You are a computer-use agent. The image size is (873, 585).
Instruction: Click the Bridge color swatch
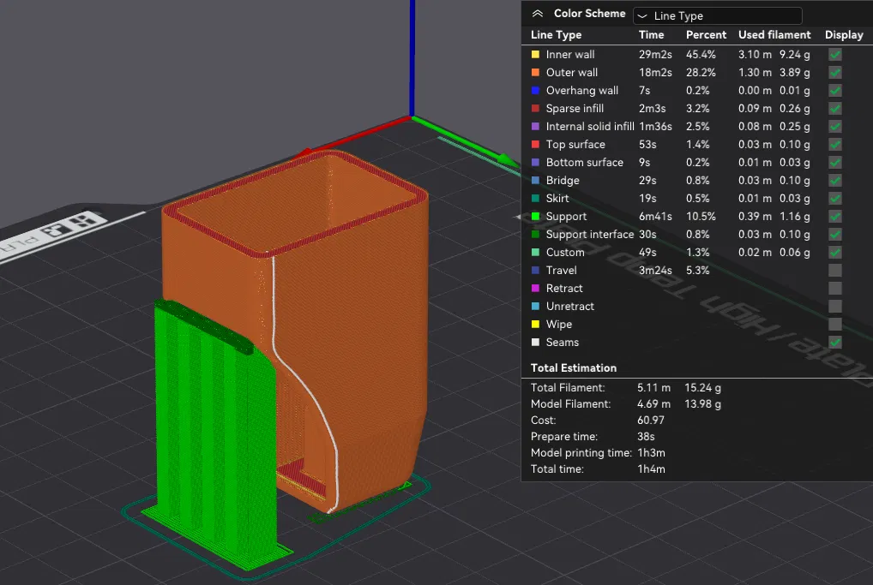[536, 180]
